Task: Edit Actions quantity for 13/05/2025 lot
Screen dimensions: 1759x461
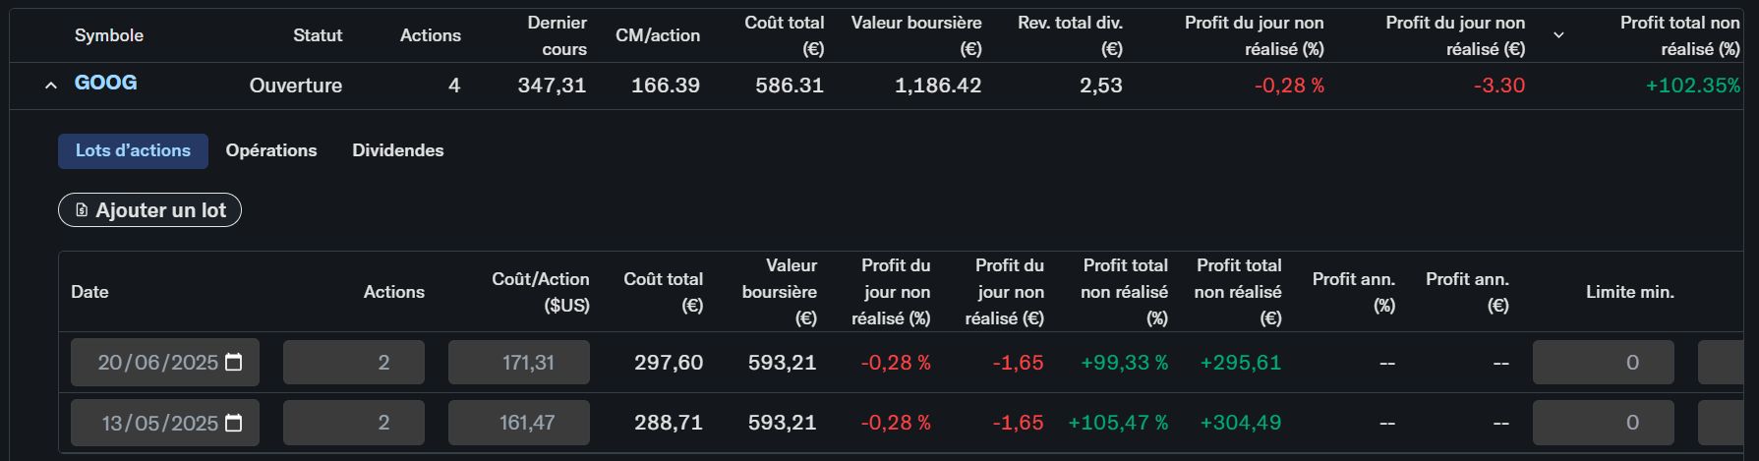Action: (354, 423)
